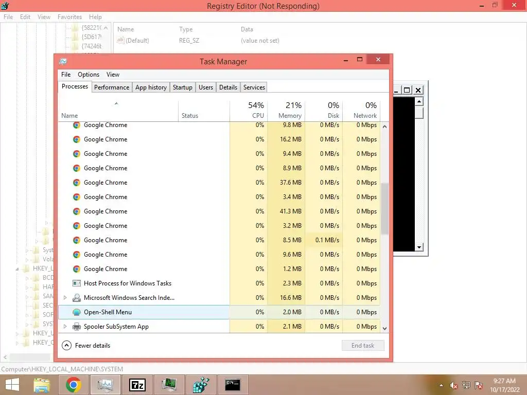Click the (Default) registry value icon
The width and height of the screenshot is (527, 395).
pos(120,40)
